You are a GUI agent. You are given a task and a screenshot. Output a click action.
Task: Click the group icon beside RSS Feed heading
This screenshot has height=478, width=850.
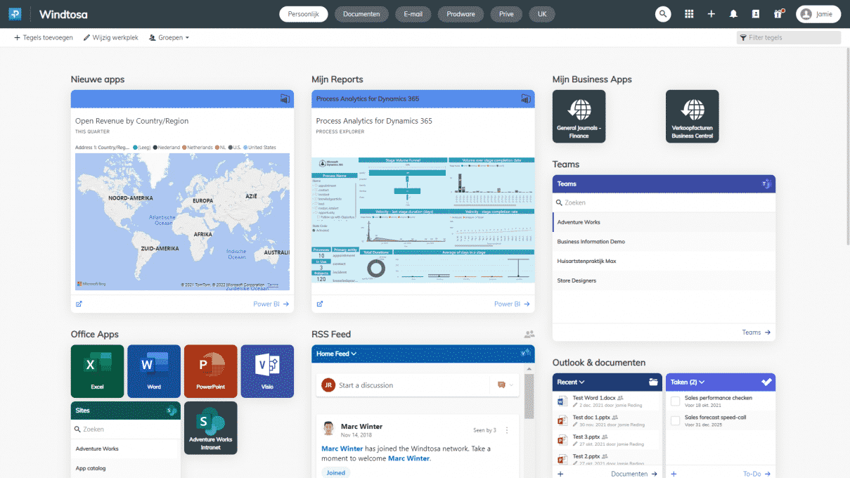pyautogui.click(x=529, y=335)
